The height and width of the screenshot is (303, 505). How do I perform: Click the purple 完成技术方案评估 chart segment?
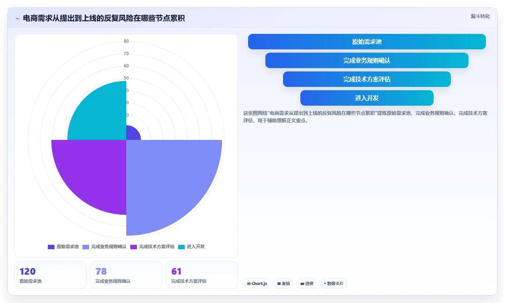pos(94,171)
